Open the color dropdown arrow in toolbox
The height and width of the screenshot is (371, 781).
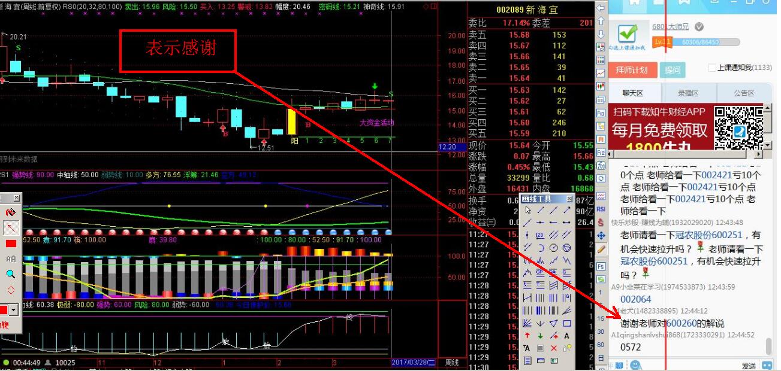(x=14, y=310)
